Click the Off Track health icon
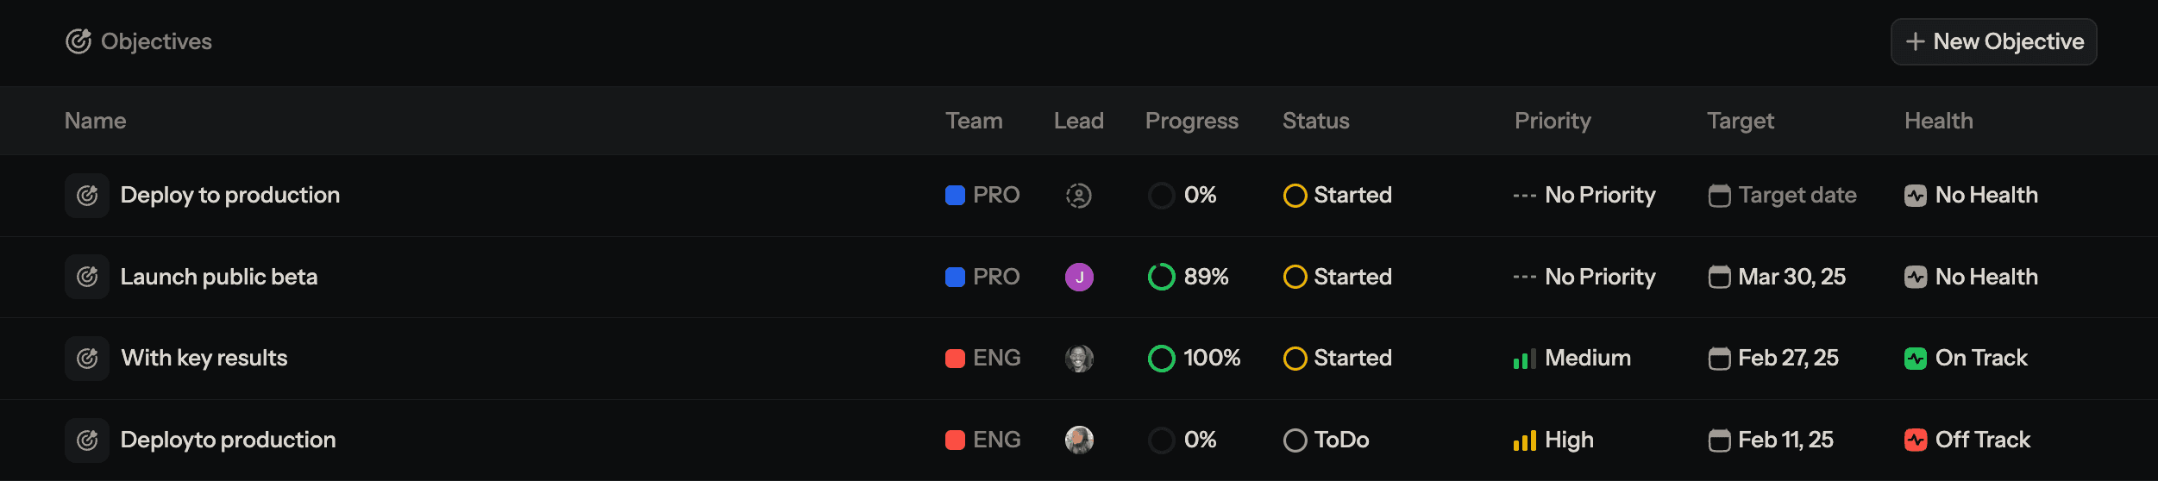The image size is (2158, 481). pos(1915,440)
